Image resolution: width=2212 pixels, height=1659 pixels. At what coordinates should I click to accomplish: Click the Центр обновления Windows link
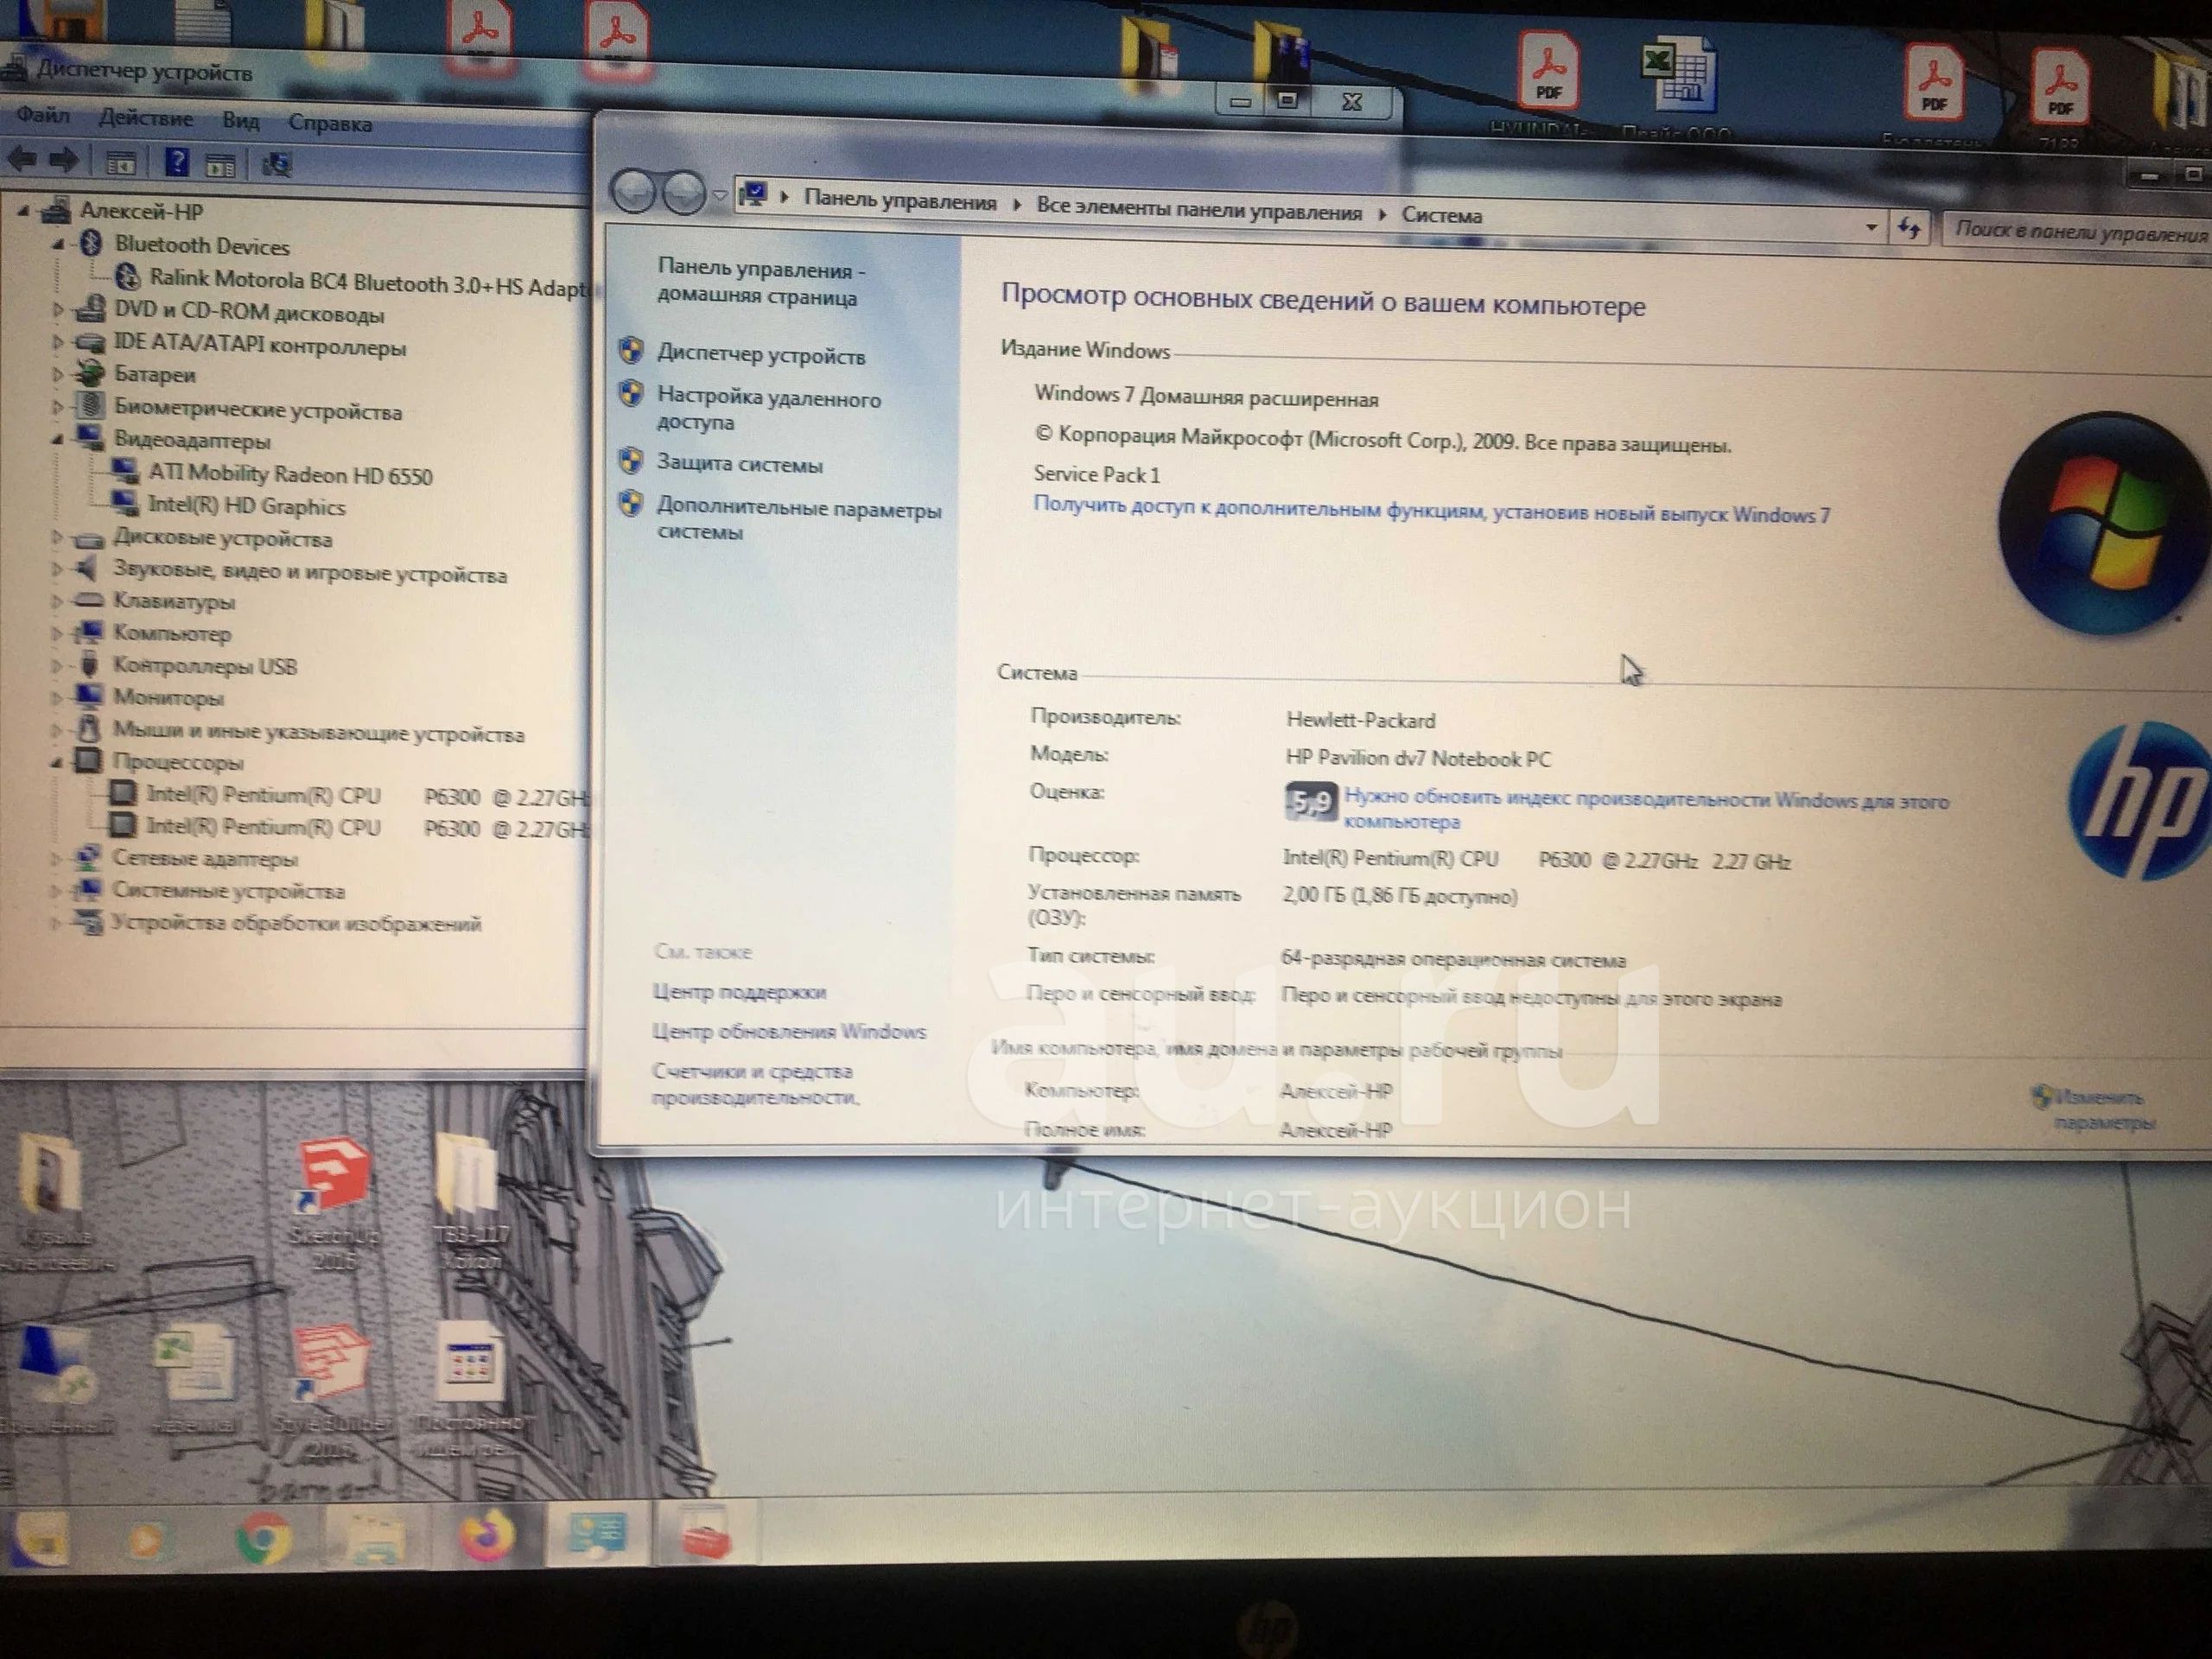[x=789, y=1031]
